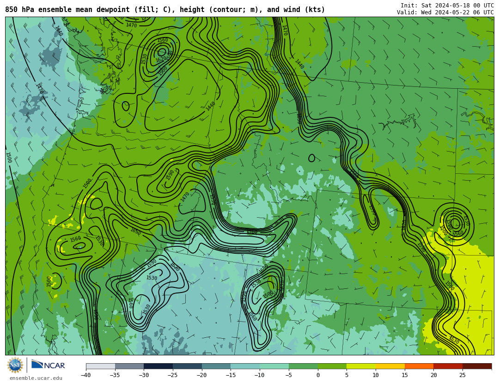Pick the amber 10 to 15 colorbar segment
This screenshot has width=499, height=384.
390,366
